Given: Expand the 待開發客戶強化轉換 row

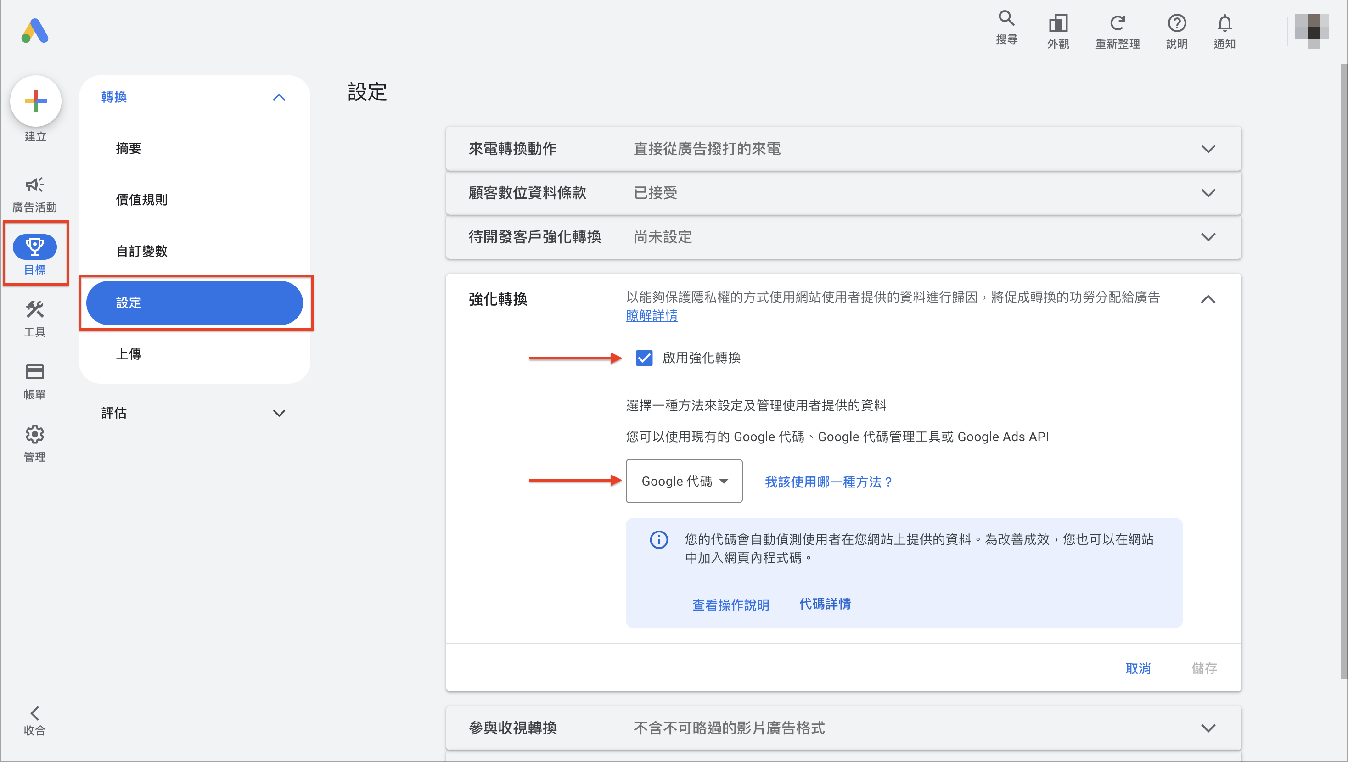Looking at the screenshot, I should click(x=843, y=236).
